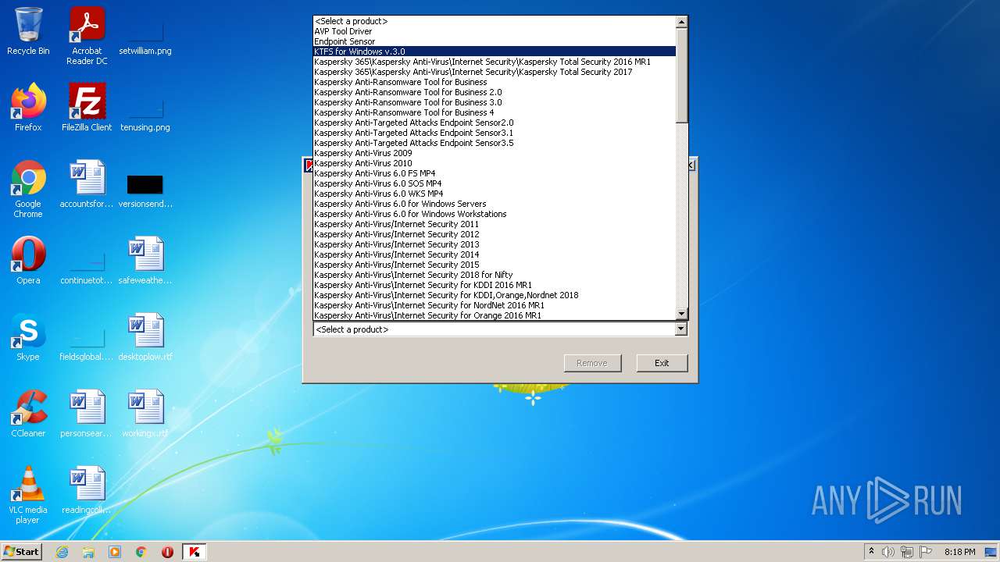The width and height of the screenshot is (1000, 562).
Task: Open the Recycle Bin desktop icon
Action: point(28,31)
